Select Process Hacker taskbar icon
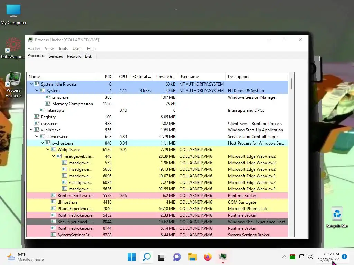Viewport: 354px width, 265px height. tap(223, 257)
